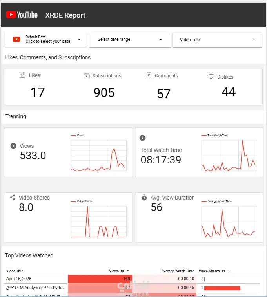Image resolution: width=267 pixels, height=297 pixels.
Task: Click the Video Title column header
Action: 15,271
